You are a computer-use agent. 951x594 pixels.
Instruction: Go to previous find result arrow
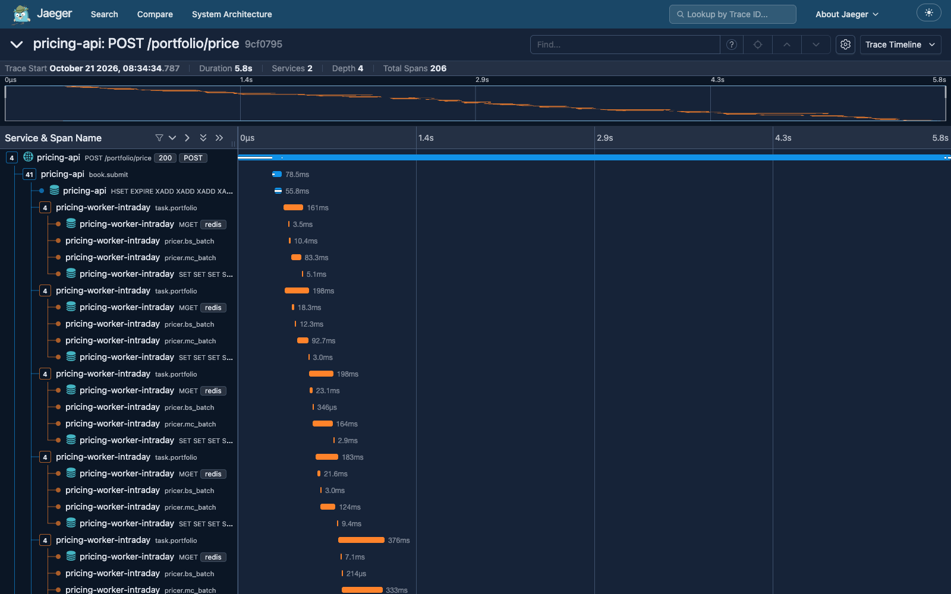(x=787, y=45)
